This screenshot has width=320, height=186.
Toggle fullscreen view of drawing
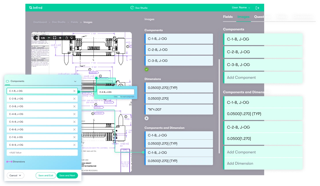[54, 38]
